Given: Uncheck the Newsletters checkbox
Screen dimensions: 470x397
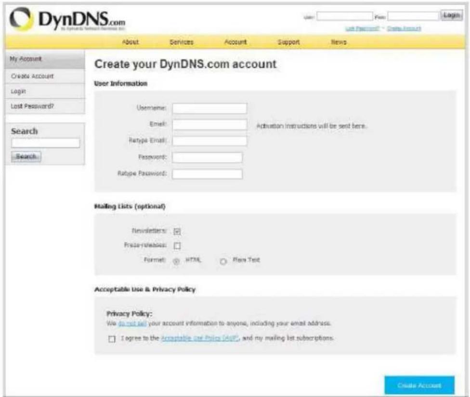Looking at the screenshot, I should tap(177, 231).
